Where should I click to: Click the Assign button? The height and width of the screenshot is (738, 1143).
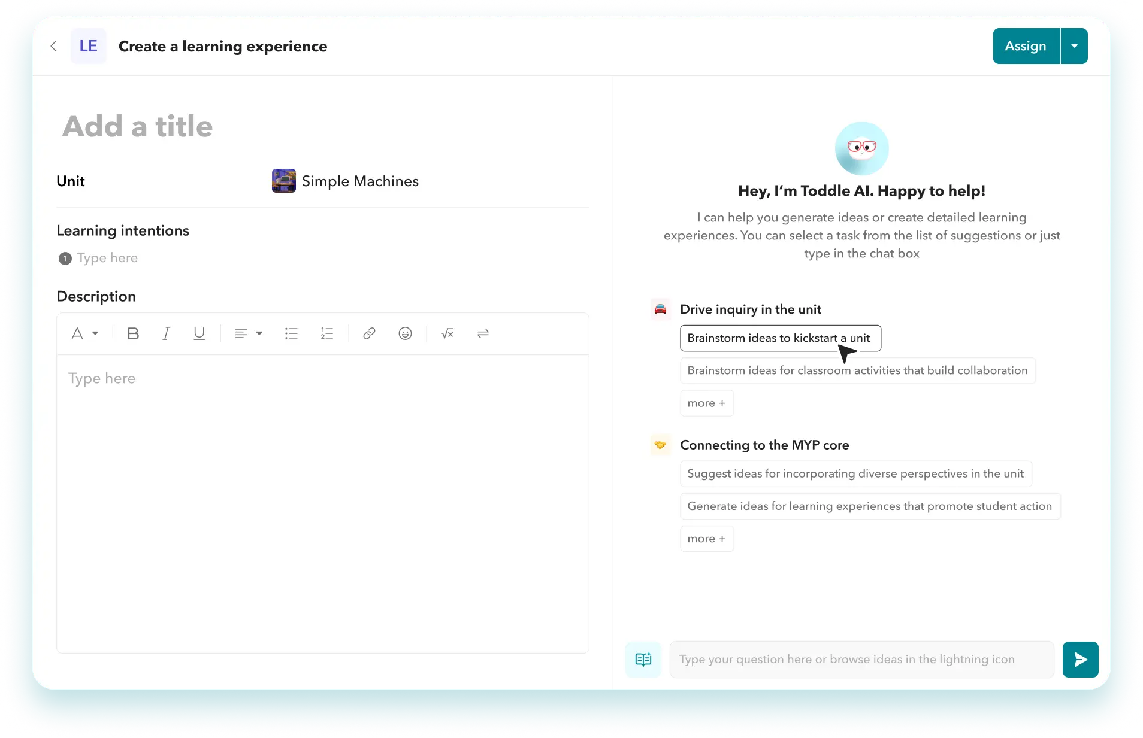pos(1026,46)
